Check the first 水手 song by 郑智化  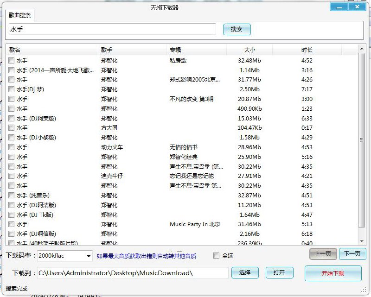coord(11,60)
